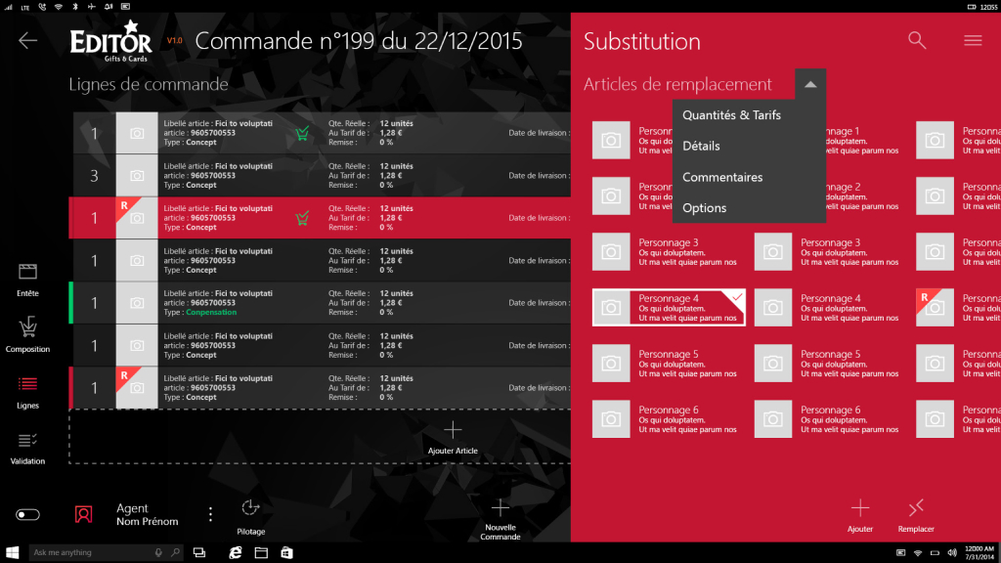The width and height of the screenshot is (1001, 563).
Task: Create a Nouvelle Commande
Action: pos(500,516)
